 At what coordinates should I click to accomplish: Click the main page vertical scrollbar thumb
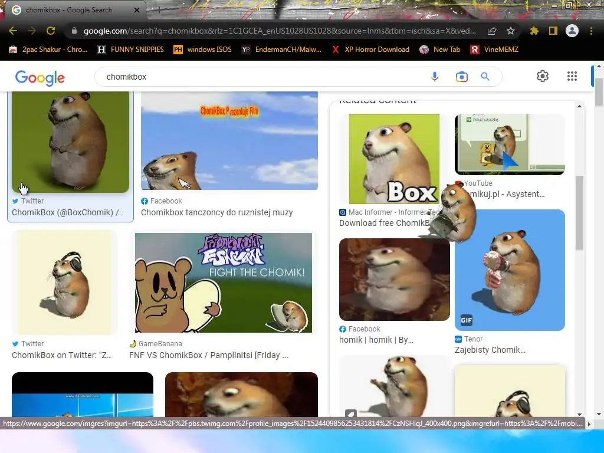599,93
